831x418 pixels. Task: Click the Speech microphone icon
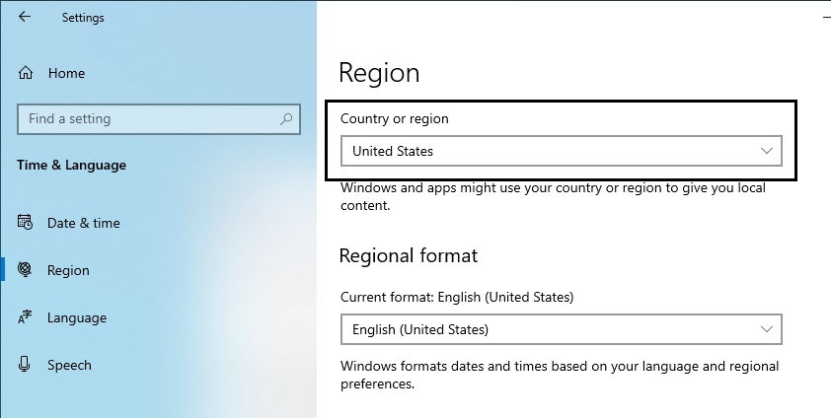pyautogui.click(x=26, y=365)
